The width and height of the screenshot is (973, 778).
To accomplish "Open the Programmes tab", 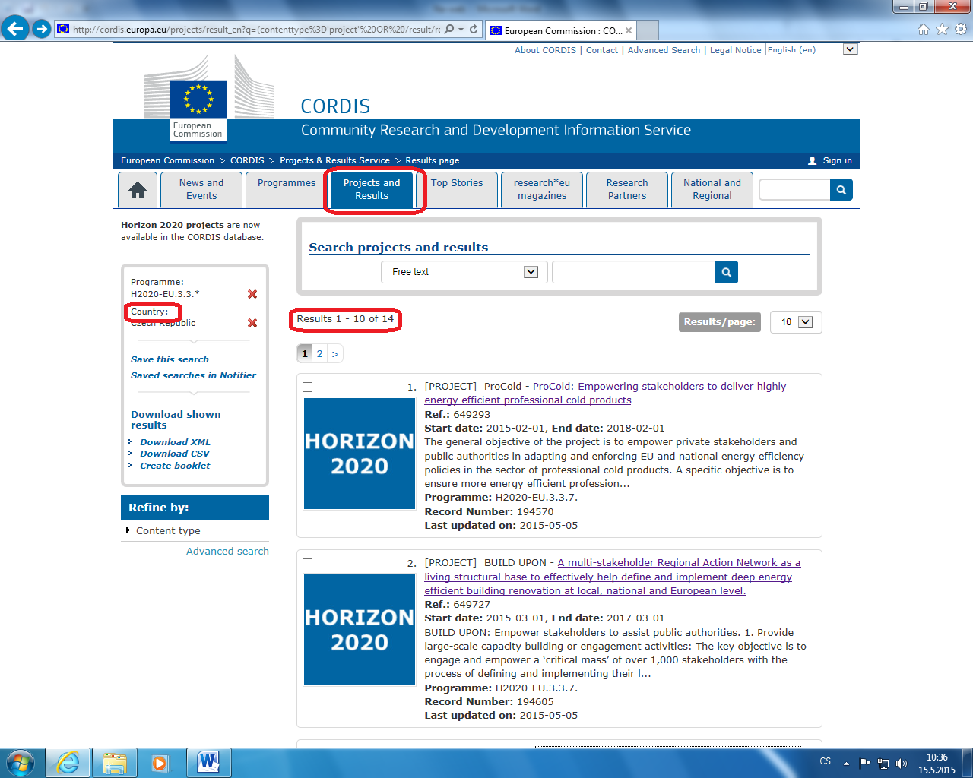I will pos(287,190).
